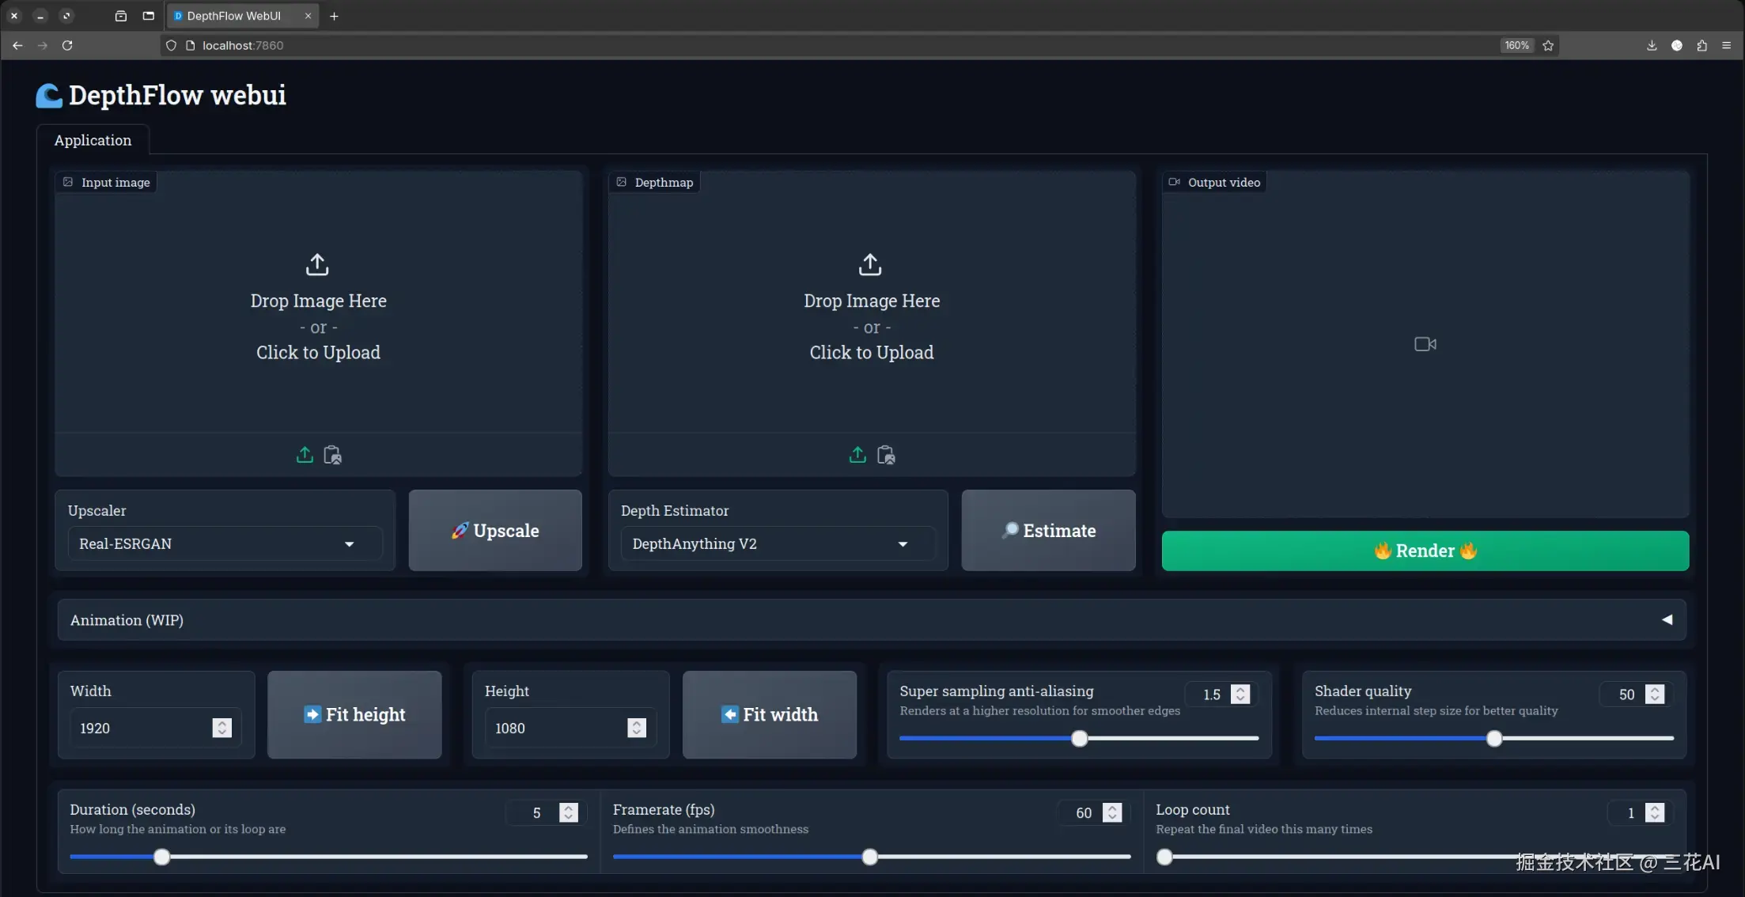Click the Fit height button
The height and width of the screenshot is (897, 1745).
tap(354, 714)
